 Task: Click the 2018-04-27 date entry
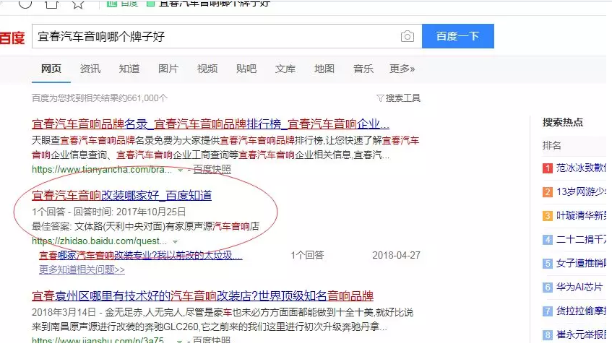(x=396, y=255)
